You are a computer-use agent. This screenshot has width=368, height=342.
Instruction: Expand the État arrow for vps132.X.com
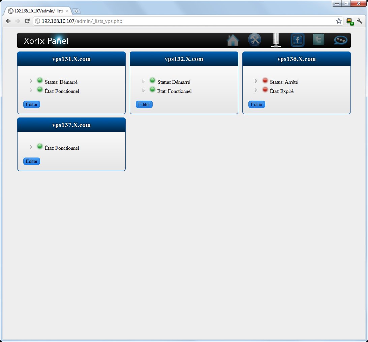(x=144, y=90)
